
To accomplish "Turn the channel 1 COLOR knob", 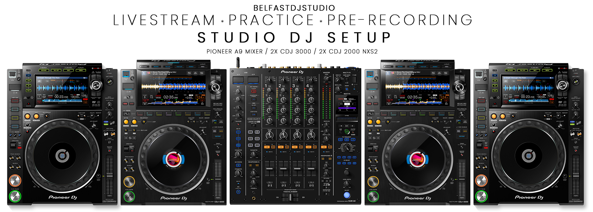I will (269, 135).
